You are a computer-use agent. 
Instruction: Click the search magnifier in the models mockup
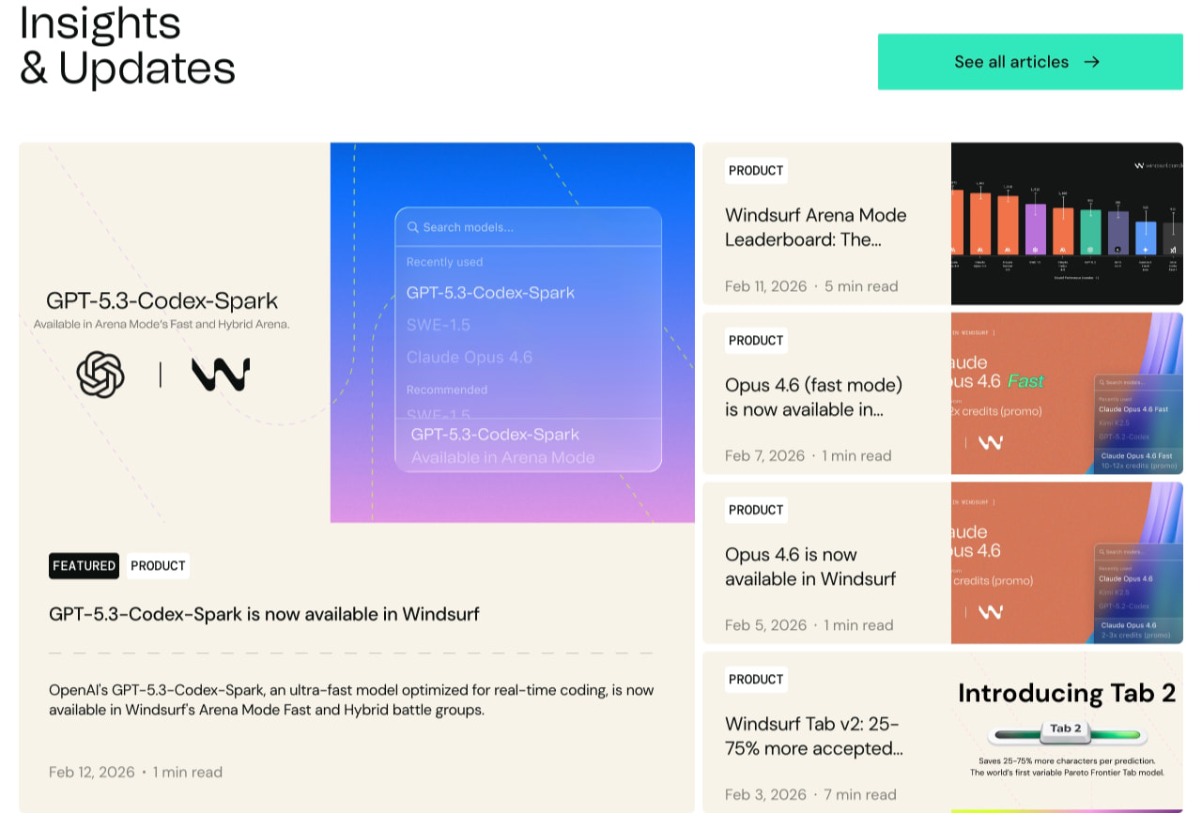tap(412, 227)
